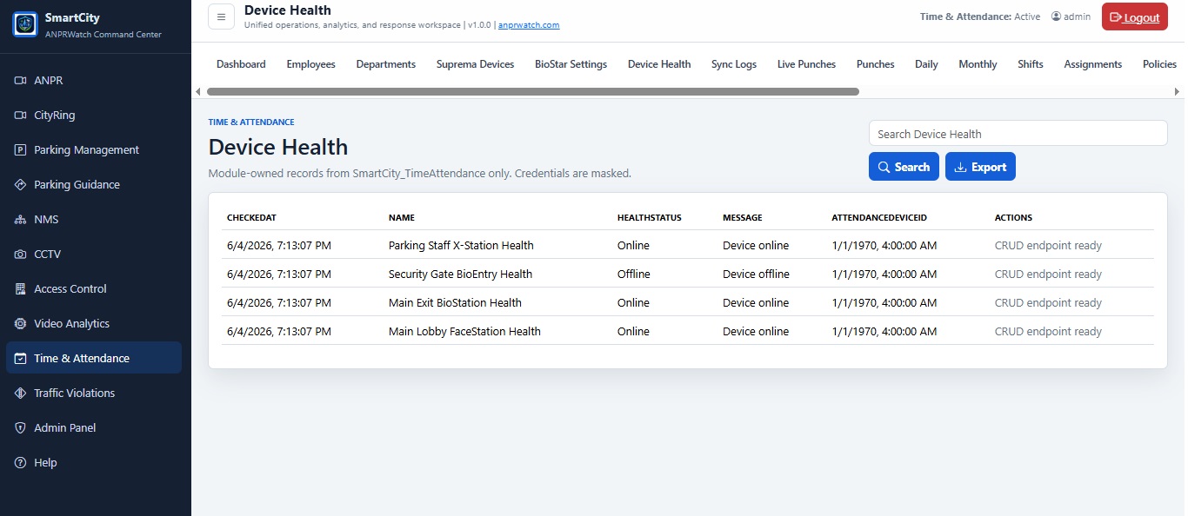1188x516 pixels.
Task: Click the Traffic Violations icon
Action: tap(20, 393)
